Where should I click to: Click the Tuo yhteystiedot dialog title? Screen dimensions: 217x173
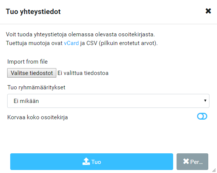pos(33,11)
